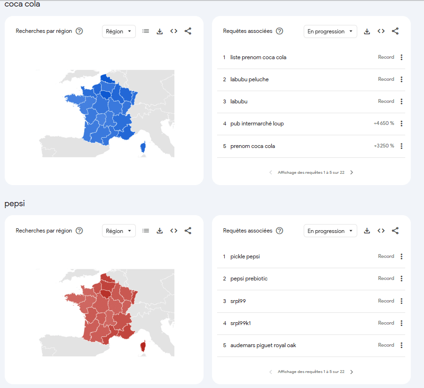
Task: Open options for liste prenom coca cola
Action: click(x=401, y=57)
